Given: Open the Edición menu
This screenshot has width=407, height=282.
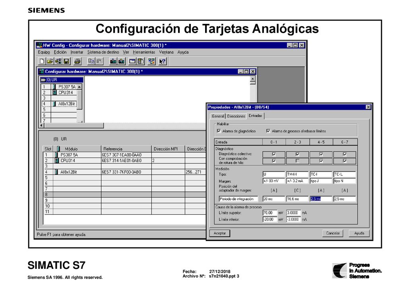Looking at the screenshot, I should (60, 52).
